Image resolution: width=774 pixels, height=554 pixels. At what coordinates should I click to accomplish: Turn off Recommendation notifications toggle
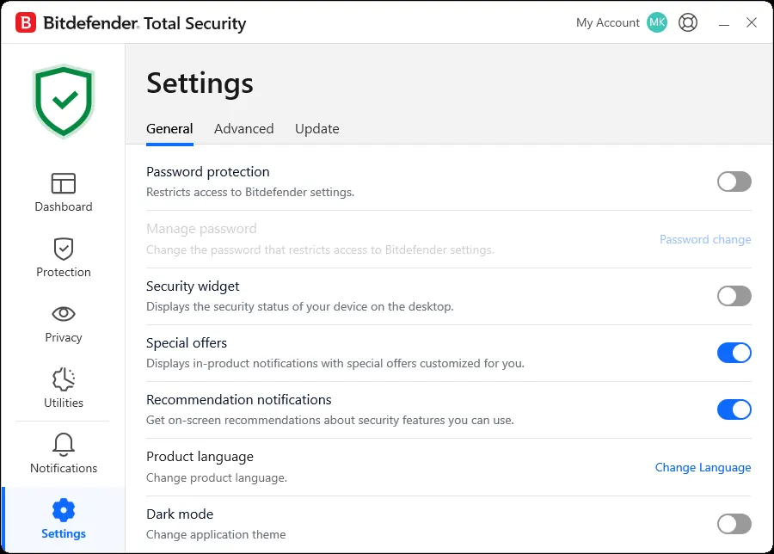click(734, 409)
